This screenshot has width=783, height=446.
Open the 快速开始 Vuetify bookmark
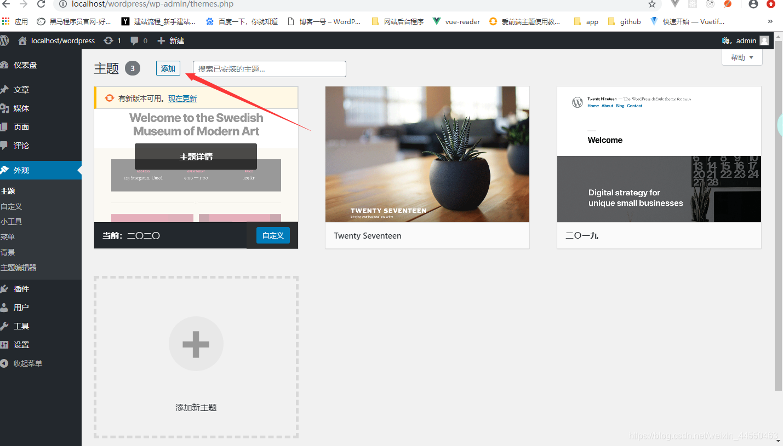(x=687, y=22)
